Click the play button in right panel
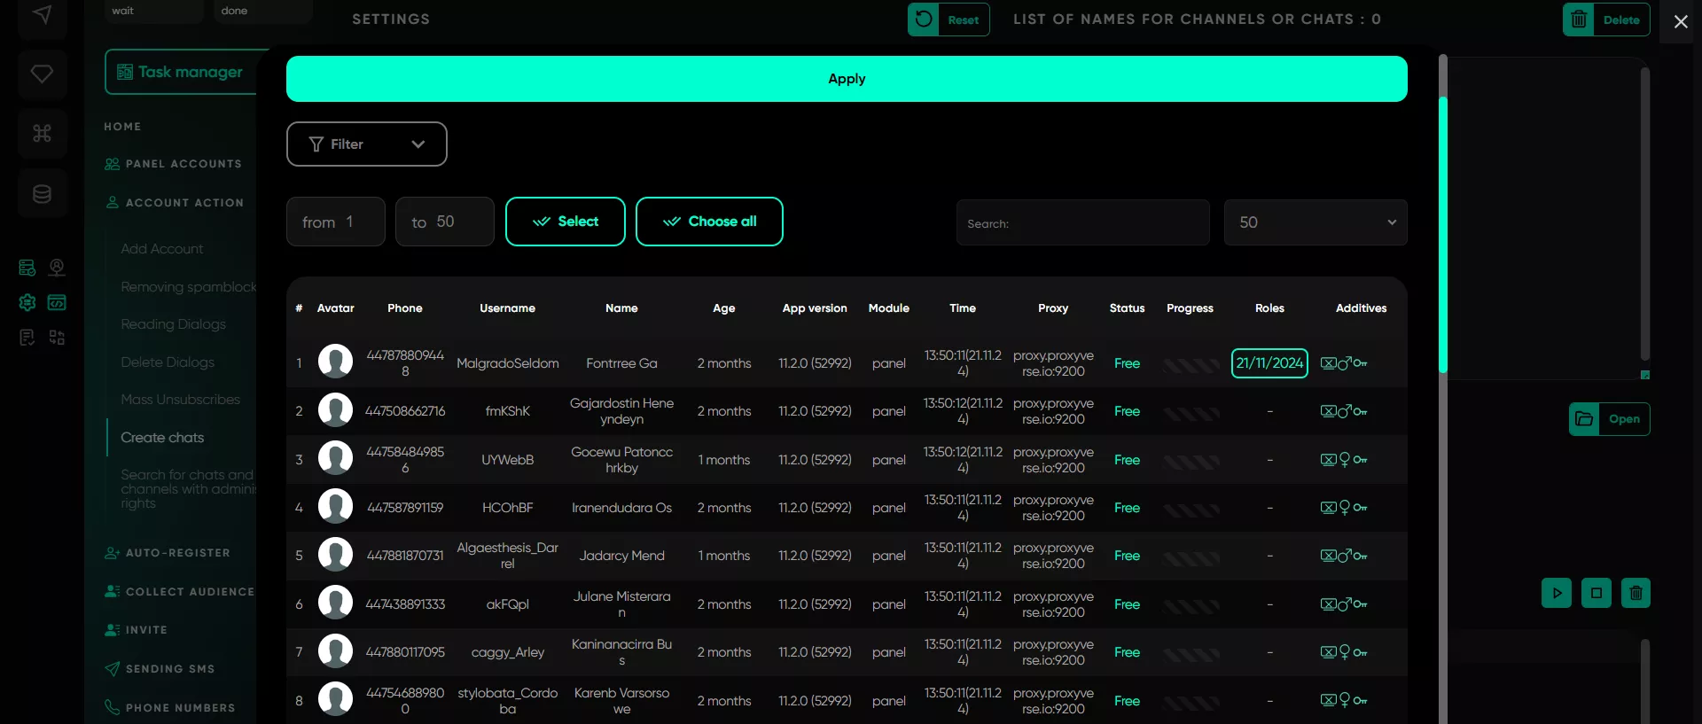This screenshot has width=1702, height=724. pyautogui.click(x=1557, y=593)
